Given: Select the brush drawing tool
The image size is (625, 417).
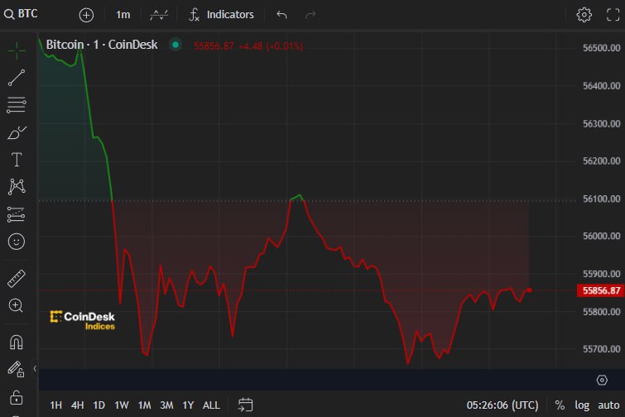Looking at the screenshot, I should point(17,132).
